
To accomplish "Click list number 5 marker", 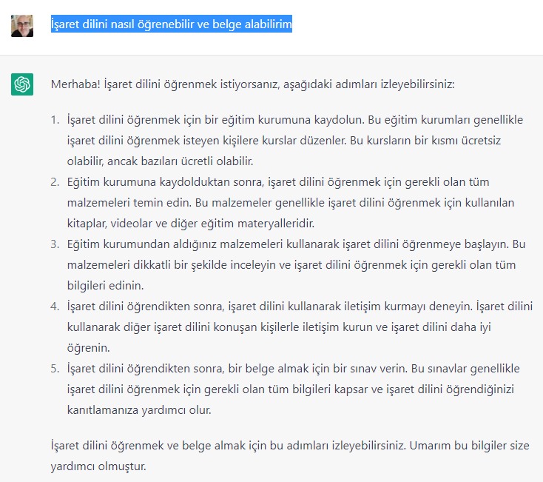I will point(55,368).
